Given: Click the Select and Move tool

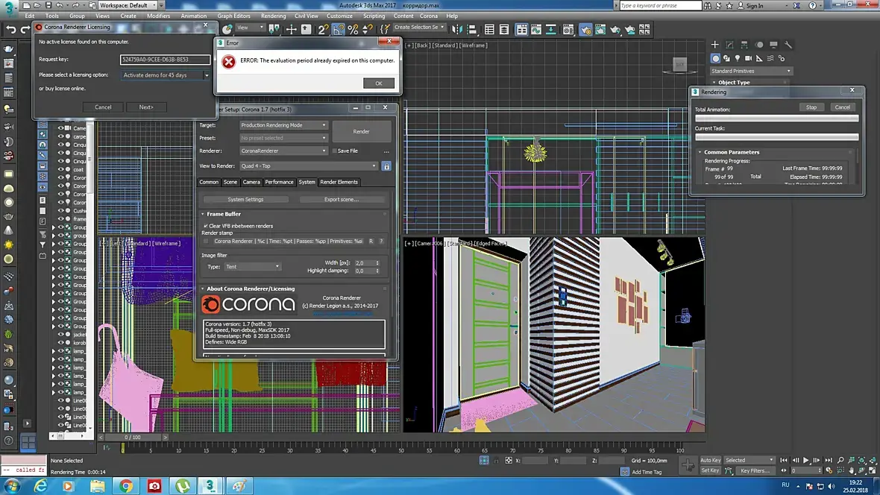Looking at the screenshot, I should 292,30.
